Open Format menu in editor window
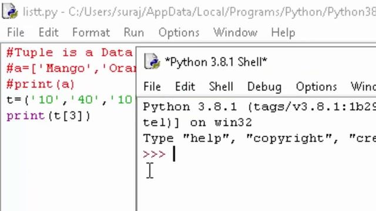376x211 pixels. 91,32
